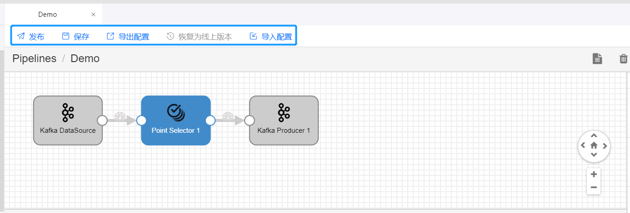Select the Kafka DataSource node
Screen dimensions: 630x213
click(x=68, y=120)
